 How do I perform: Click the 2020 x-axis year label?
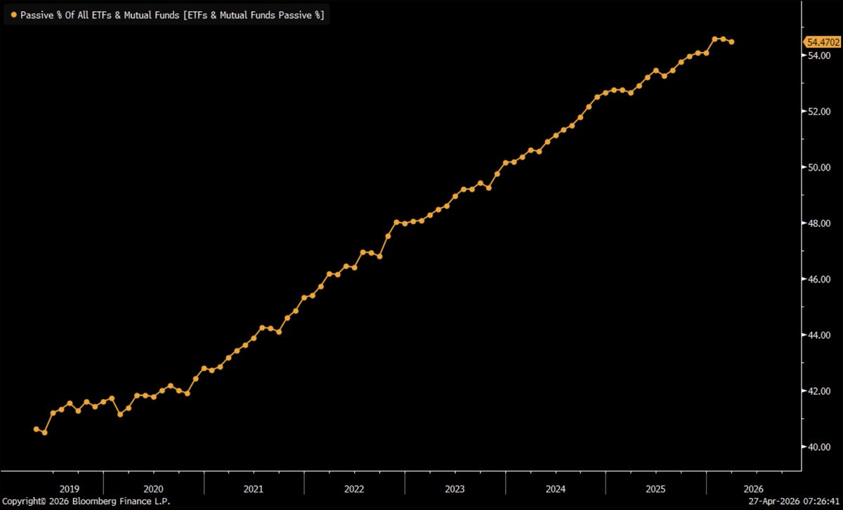[x=153, y=488]
